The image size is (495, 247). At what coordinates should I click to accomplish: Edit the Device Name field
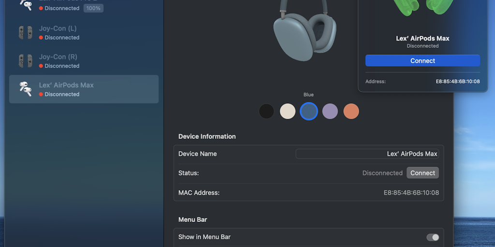click(367, 154)
